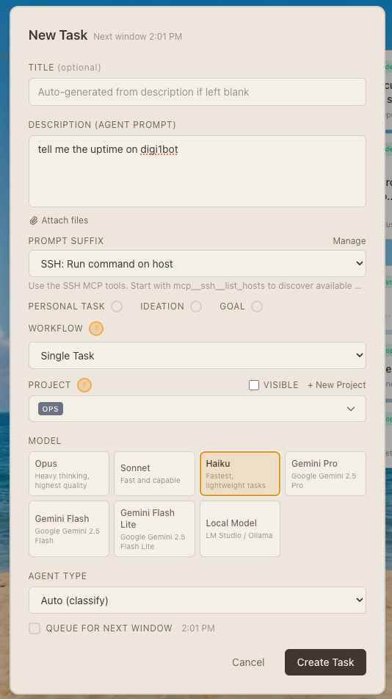Select the Opus model card
This screenshot has height=699, width=392.
tap(69, 473)
